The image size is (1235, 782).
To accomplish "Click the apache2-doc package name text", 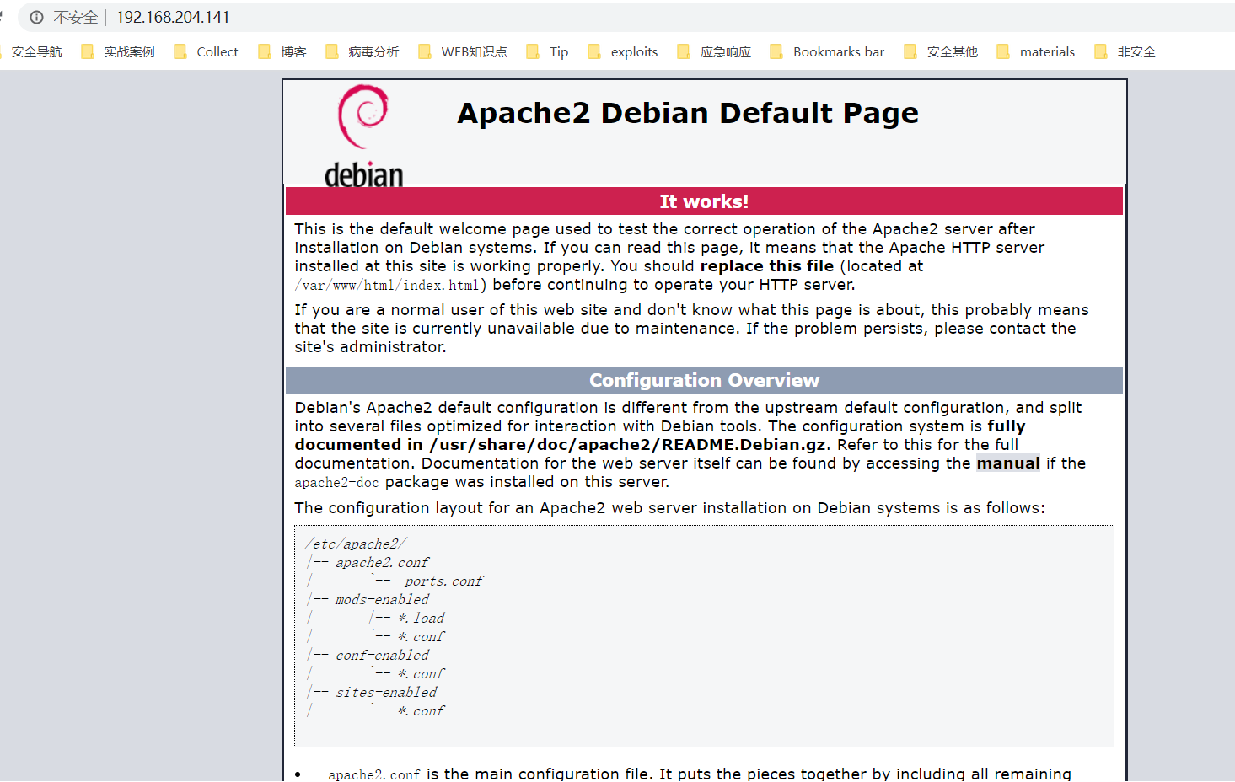I will pos(336,483).
